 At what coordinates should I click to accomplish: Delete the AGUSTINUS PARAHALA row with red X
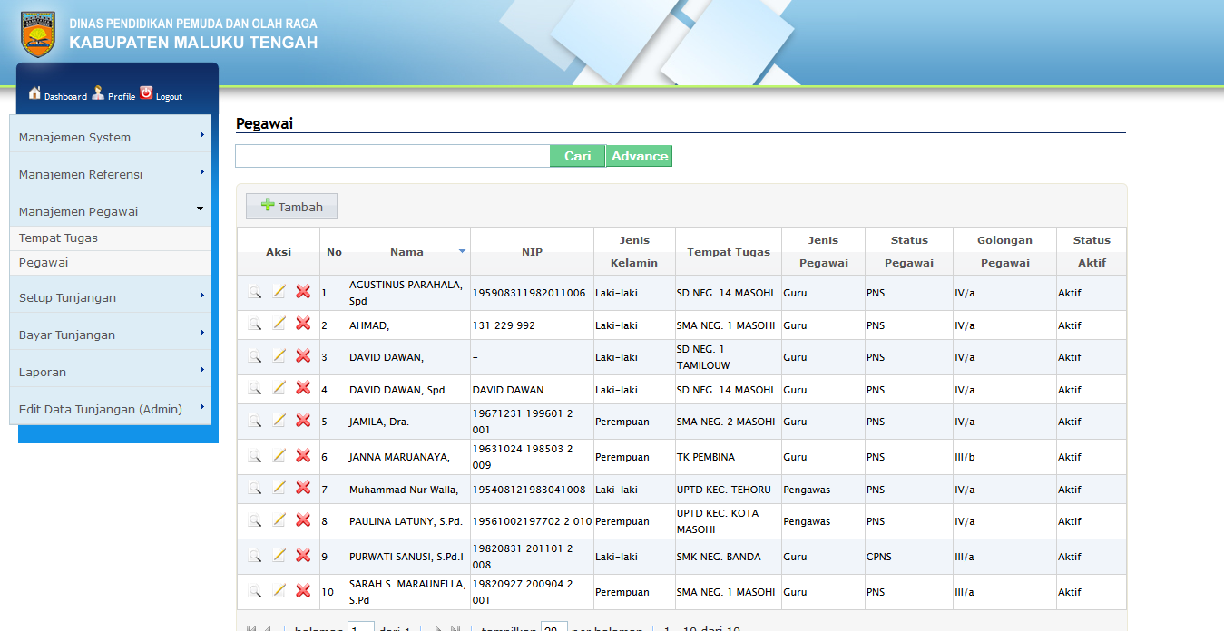[x=303, y=292]
